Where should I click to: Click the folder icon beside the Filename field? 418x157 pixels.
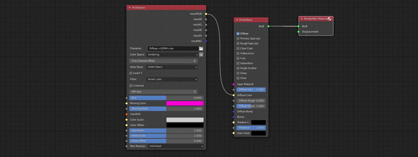(x=201, y=48)
